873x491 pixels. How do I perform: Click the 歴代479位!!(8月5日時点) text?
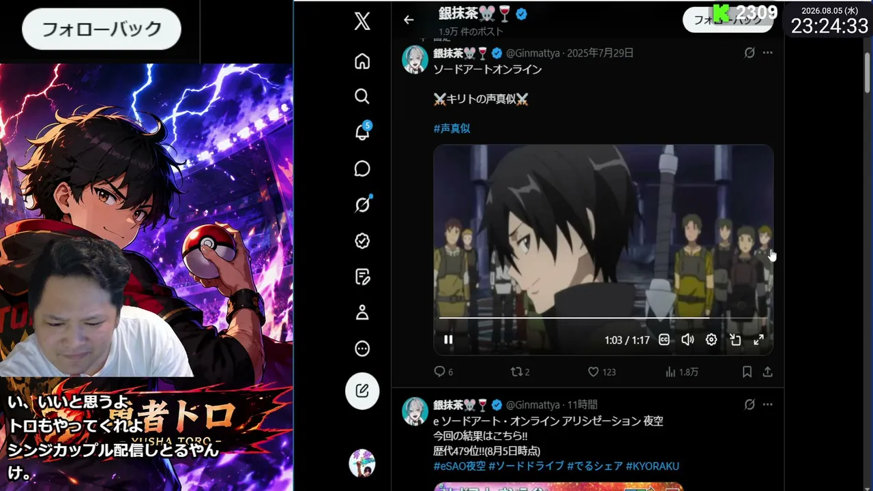click(487, 451)
